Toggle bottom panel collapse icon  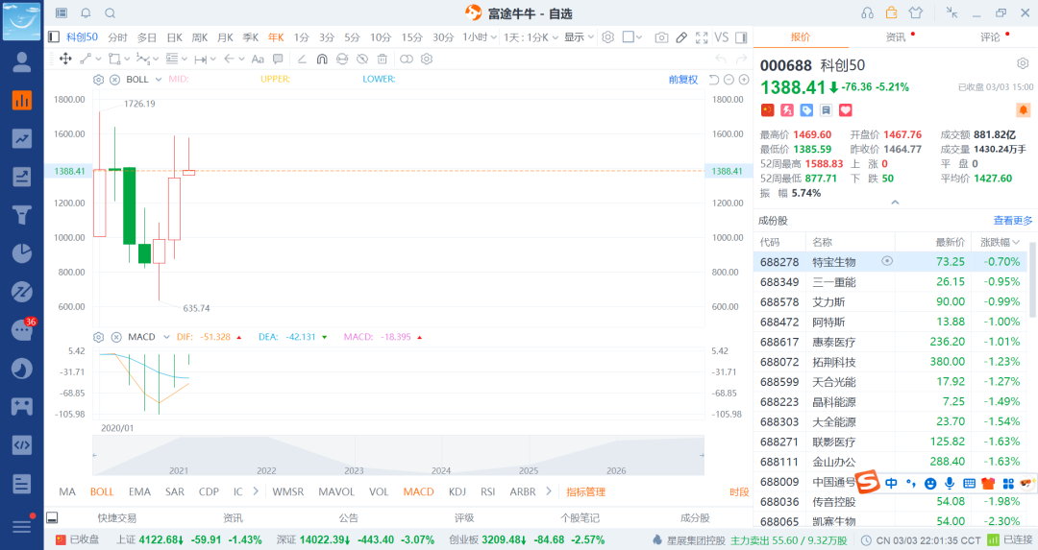tap(52, 517)
